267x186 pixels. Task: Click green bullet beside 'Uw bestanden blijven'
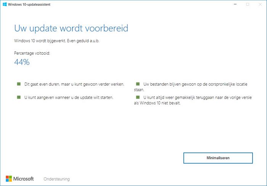[138, 84]
